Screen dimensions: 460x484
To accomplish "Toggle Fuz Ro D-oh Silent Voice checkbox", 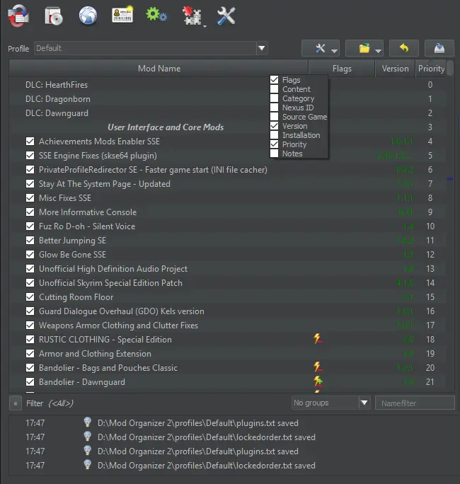I will [30, 226].
